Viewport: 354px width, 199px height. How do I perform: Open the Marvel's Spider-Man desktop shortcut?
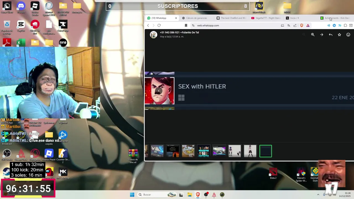(x=301, y=175)
